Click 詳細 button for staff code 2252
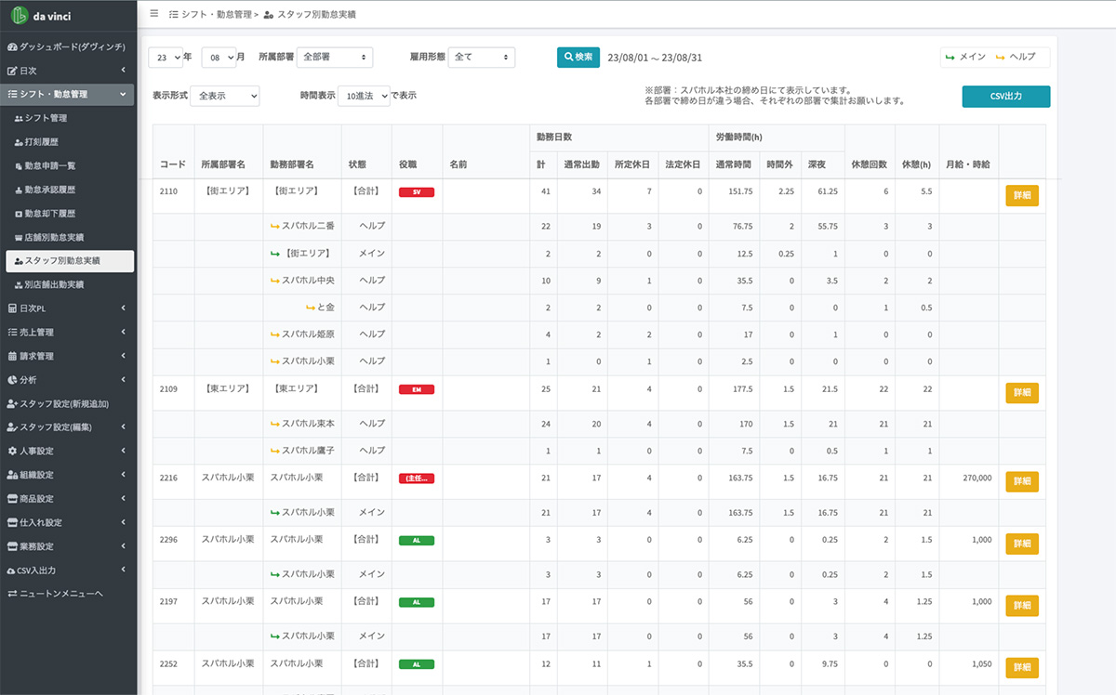Image resolution: width=1116 pixels, height=695 pixels. 1021,668
